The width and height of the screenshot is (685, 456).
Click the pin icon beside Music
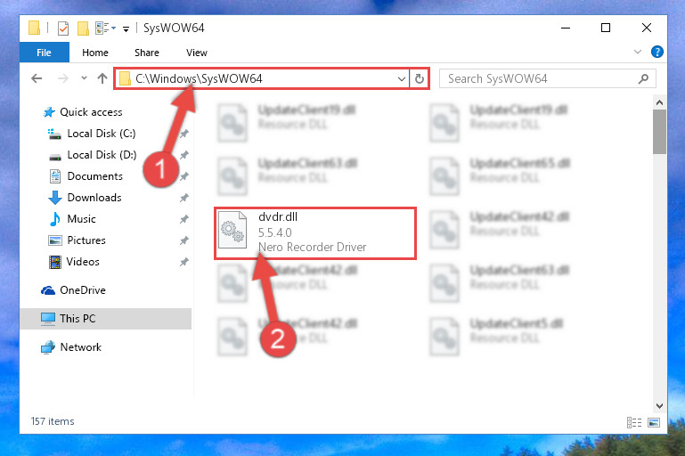coord(184,219)
